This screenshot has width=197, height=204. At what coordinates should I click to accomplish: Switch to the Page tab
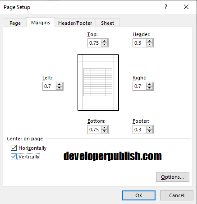point(15,23)
